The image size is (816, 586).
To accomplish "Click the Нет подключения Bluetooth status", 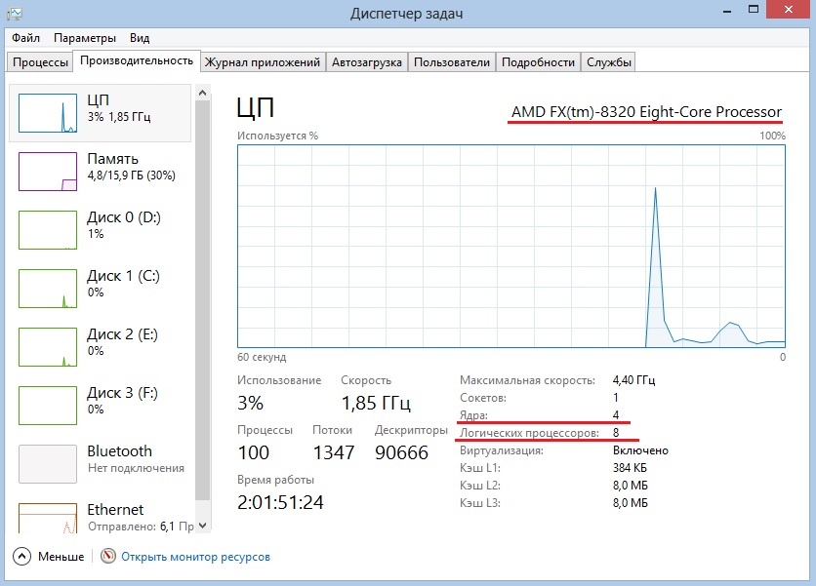I will [136, 468].
